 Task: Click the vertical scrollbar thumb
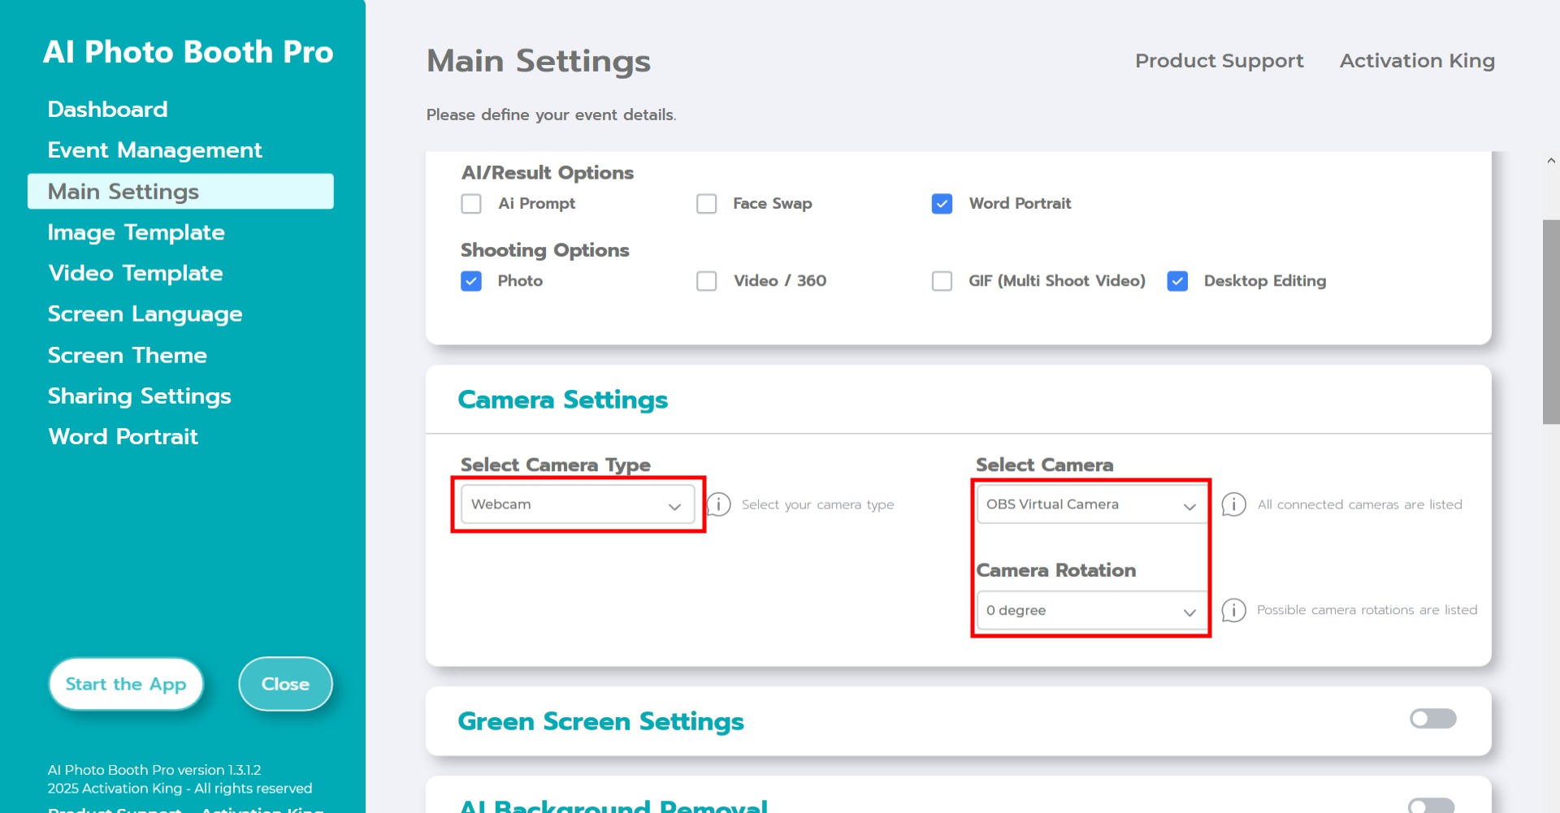coord(1551,321)
